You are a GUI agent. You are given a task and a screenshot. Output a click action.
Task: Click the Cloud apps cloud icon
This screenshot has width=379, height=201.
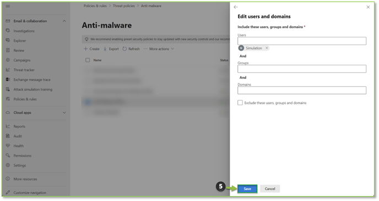click(8, 112)
